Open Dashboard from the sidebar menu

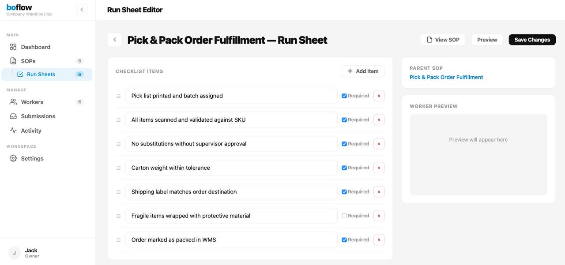pyautogui.click(x=35, y=47)
